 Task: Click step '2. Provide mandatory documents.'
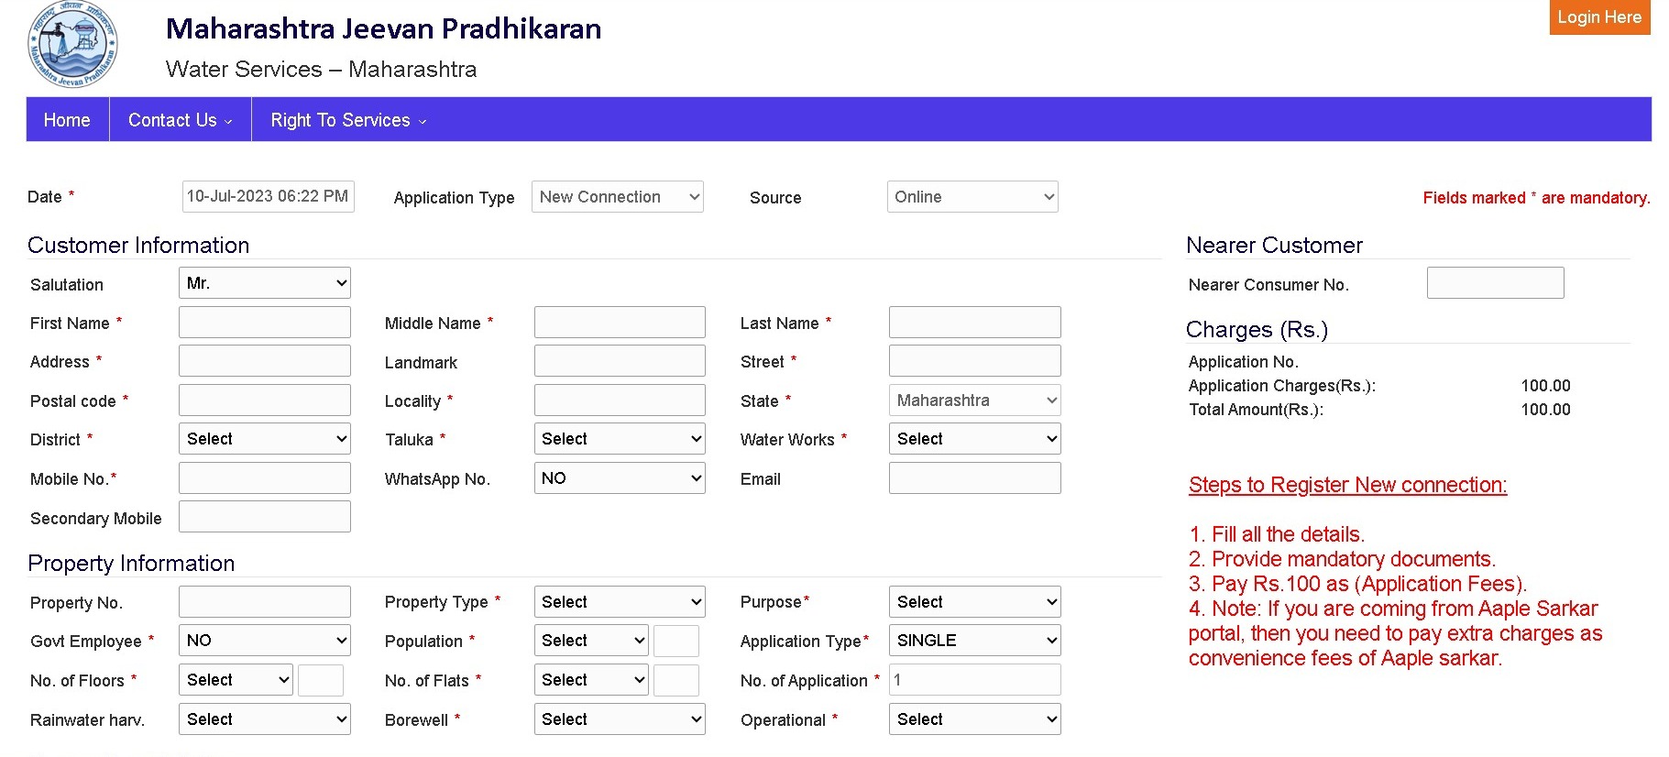point(1342,559)
